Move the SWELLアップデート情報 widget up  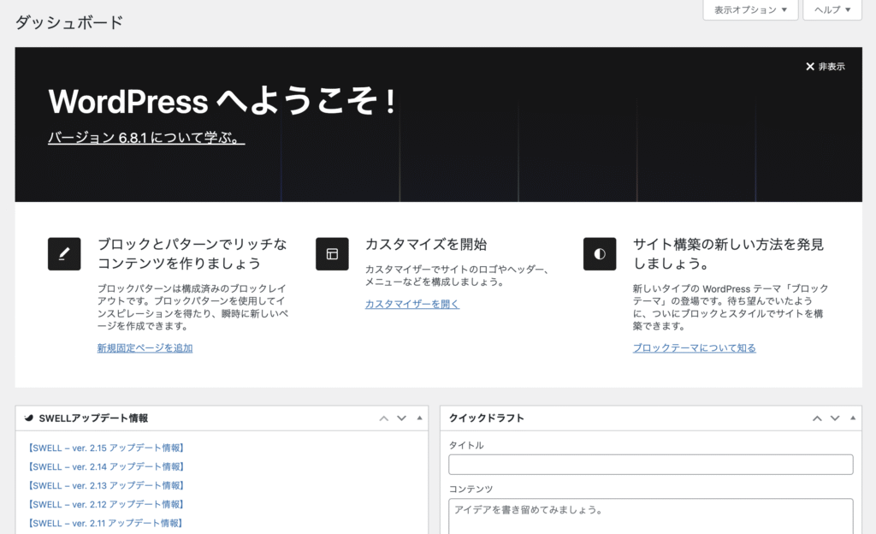[x=384, y=418]
